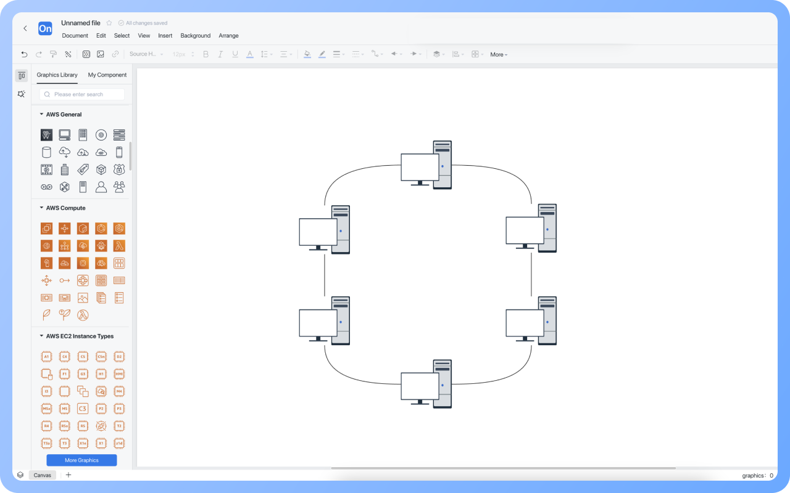790x493 pixels.
Task: Click the undo arrow icon
Action: (x=24, y=54)
